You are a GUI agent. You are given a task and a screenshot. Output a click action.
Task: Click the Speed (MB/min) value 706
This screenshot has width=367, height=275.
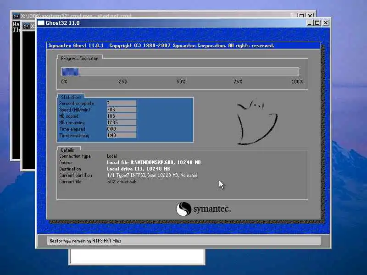click(x=122, y=110)
